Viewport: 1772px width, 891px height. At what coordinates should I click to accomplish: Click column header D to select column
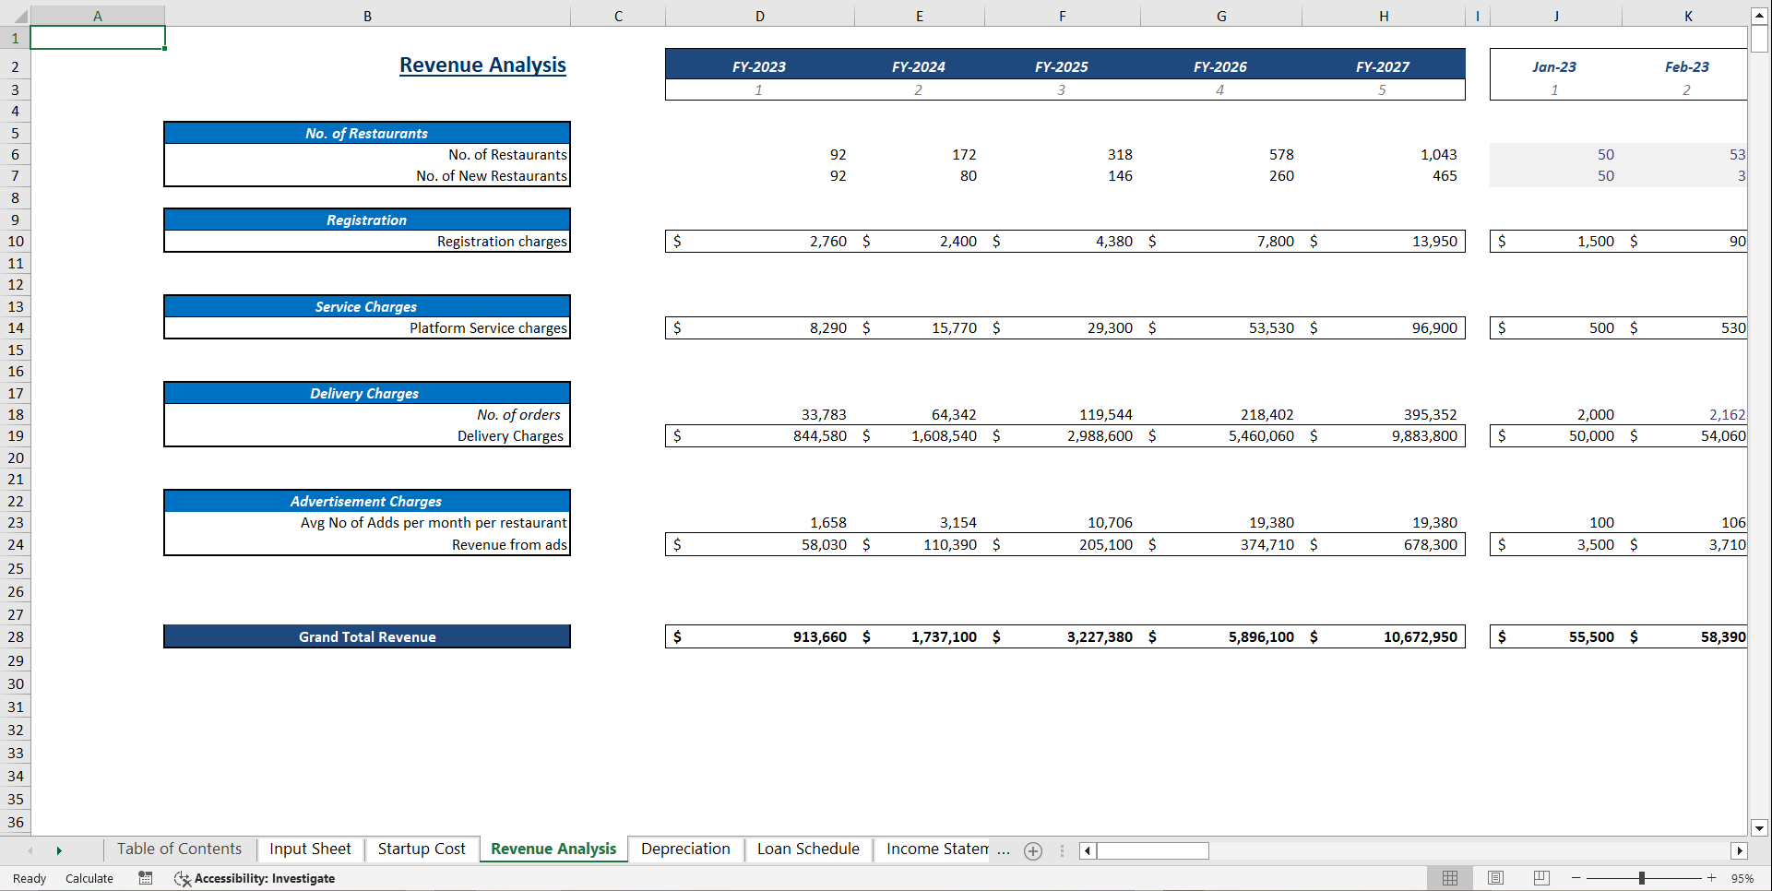pyautogui.click(x=759, y=15)
